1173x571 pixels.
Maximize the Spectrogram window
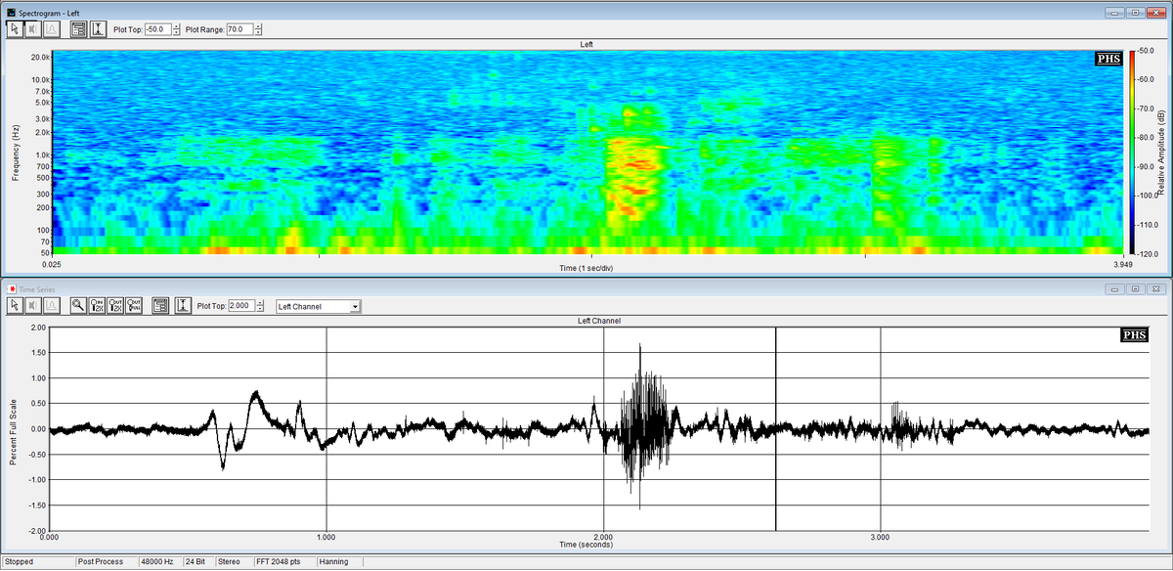tap(1136, 12)
